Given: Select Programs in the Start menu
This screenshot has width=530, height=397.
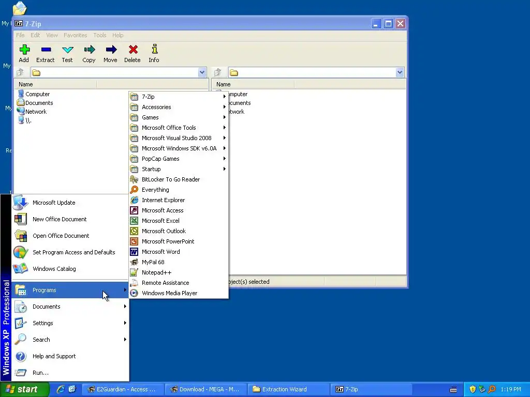Looking at the screenshot, I should (x=70, y=290).
